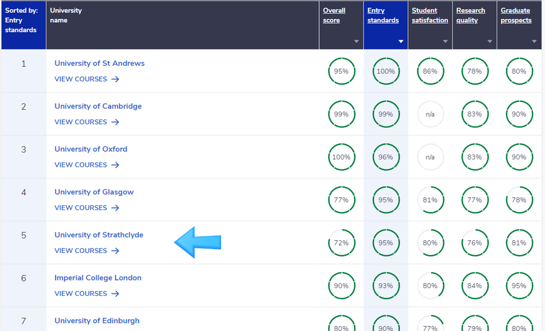Viewport: 545px width, 331px height.
Task: Click St Andrews 86% student satisfaction circle
Action: 430,71
